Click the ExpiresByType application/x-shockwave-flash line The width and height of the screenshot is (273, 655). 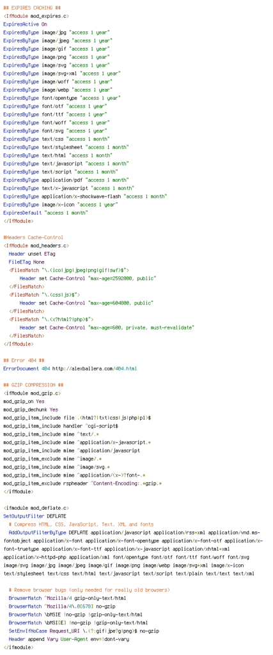click(85, 196)
